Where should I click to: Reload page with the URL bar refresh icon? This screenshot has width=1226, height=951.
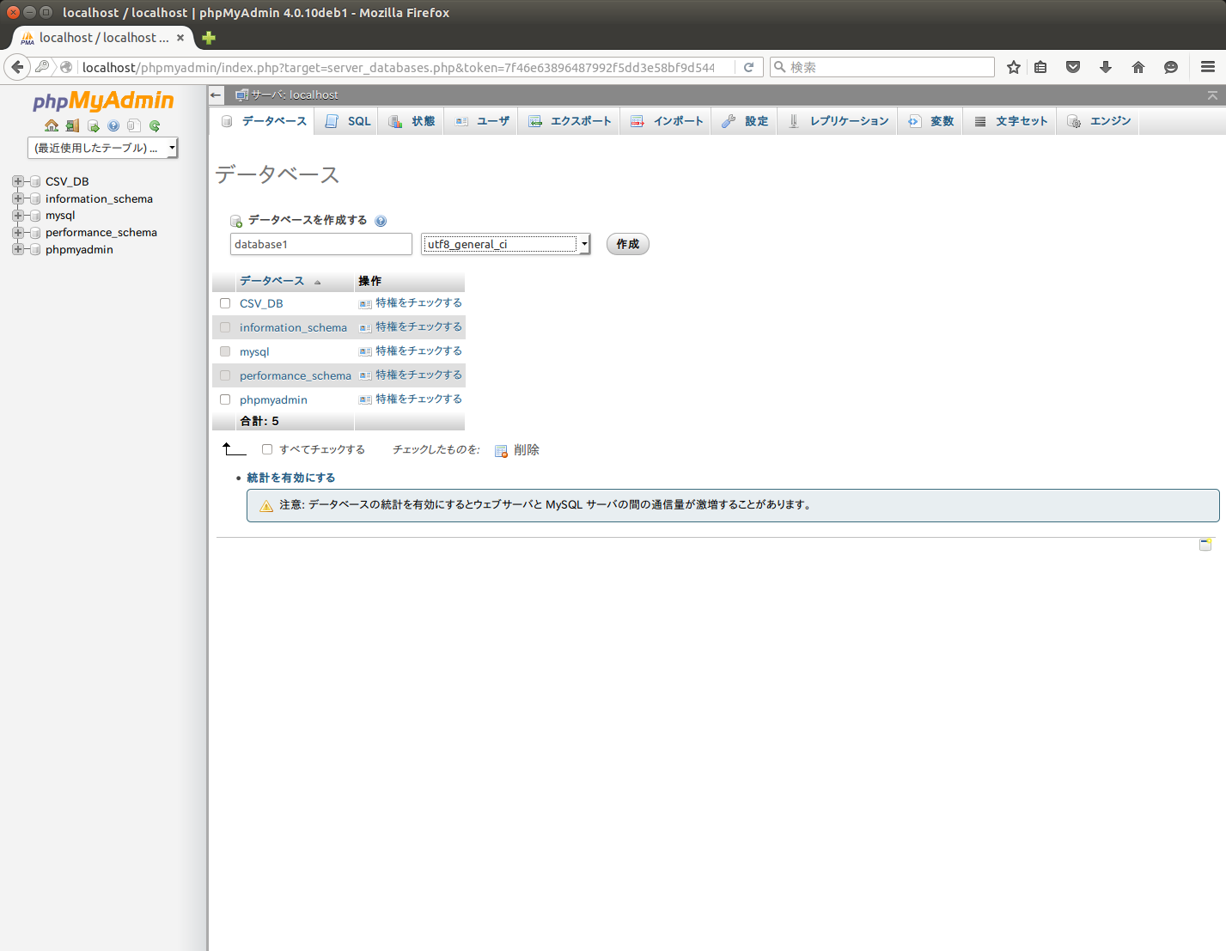[748, 67]
